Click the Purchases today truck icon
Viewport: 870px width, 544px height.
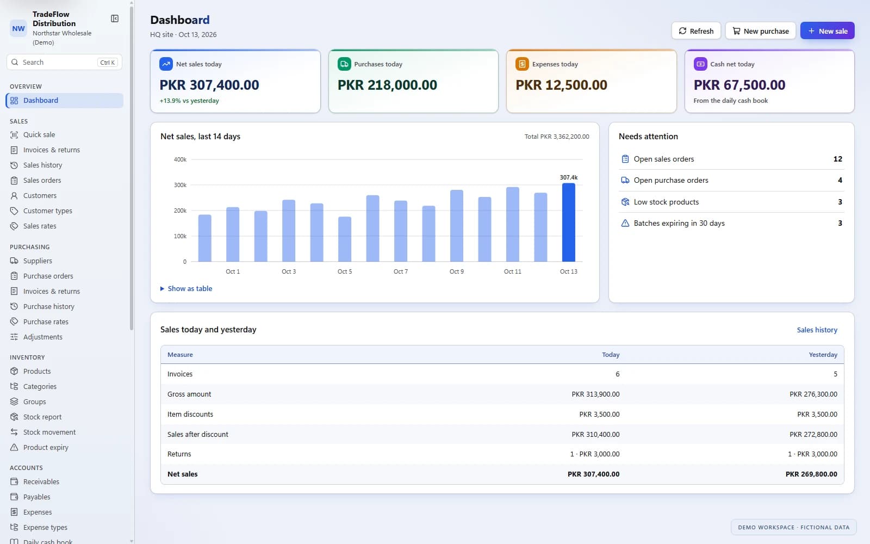pyautogui.click(x=344, y=64)
